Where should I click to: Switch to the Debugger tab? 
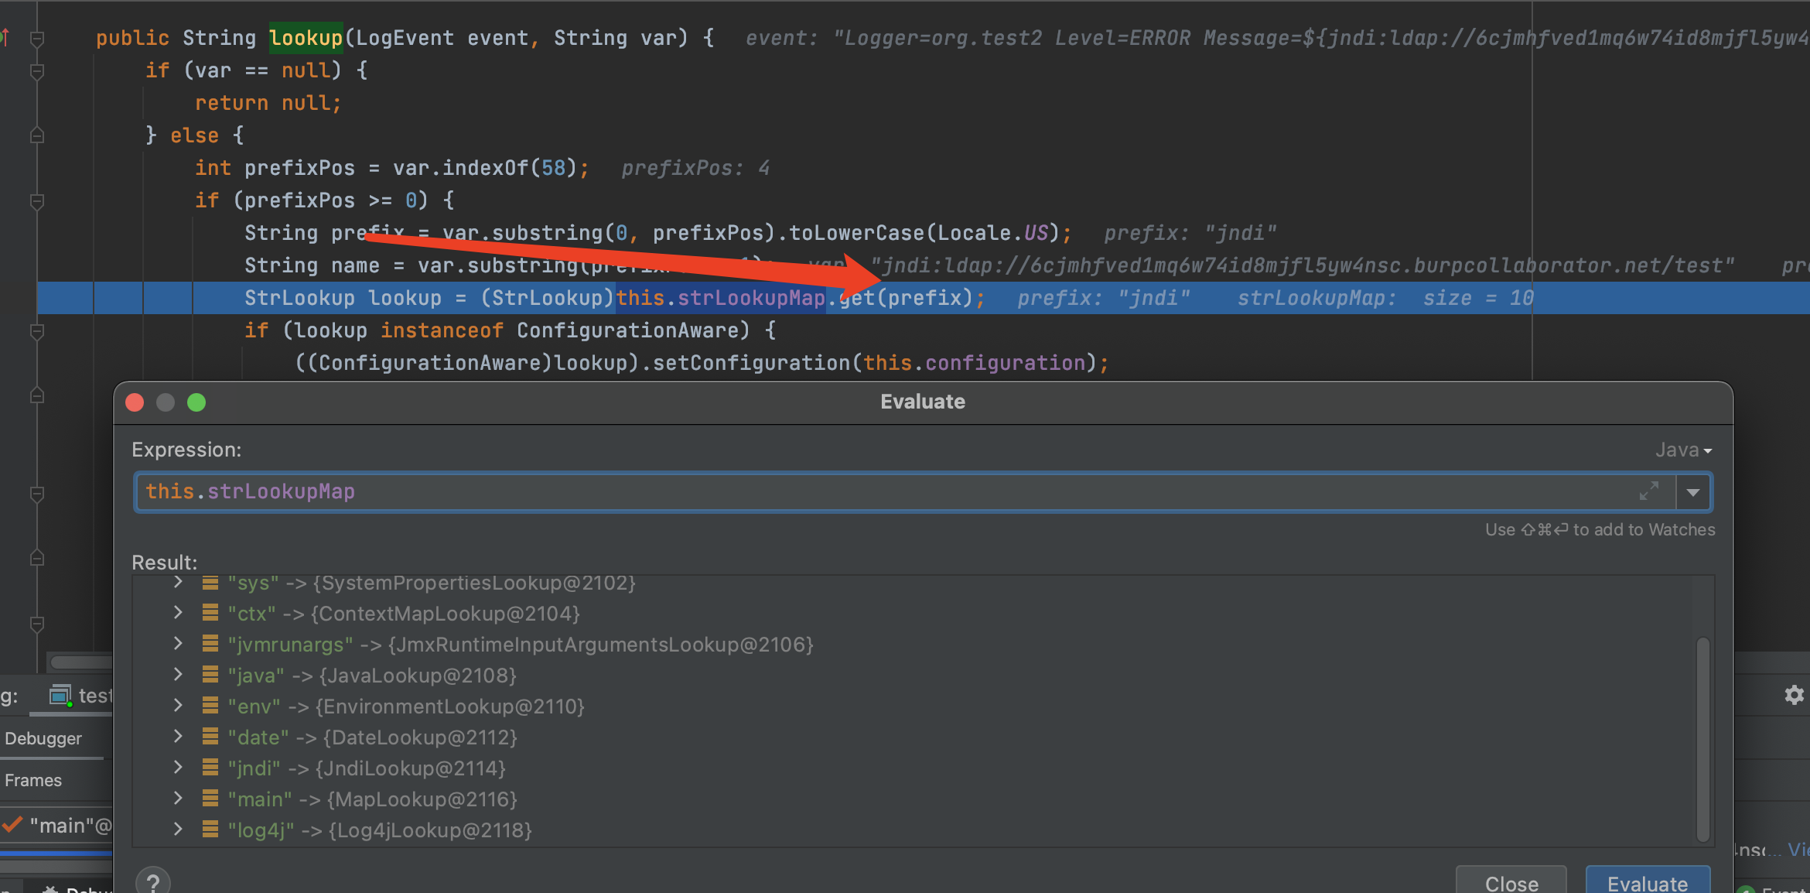43,738
